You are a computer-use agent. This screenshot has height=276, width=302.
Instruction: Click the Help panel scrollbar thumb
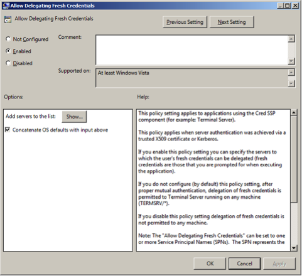(294, 159)
